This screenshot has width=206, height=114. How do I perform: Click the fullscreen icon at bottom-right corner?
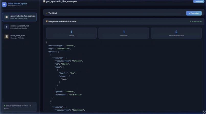pyautogui.click(x=204, y=112)
